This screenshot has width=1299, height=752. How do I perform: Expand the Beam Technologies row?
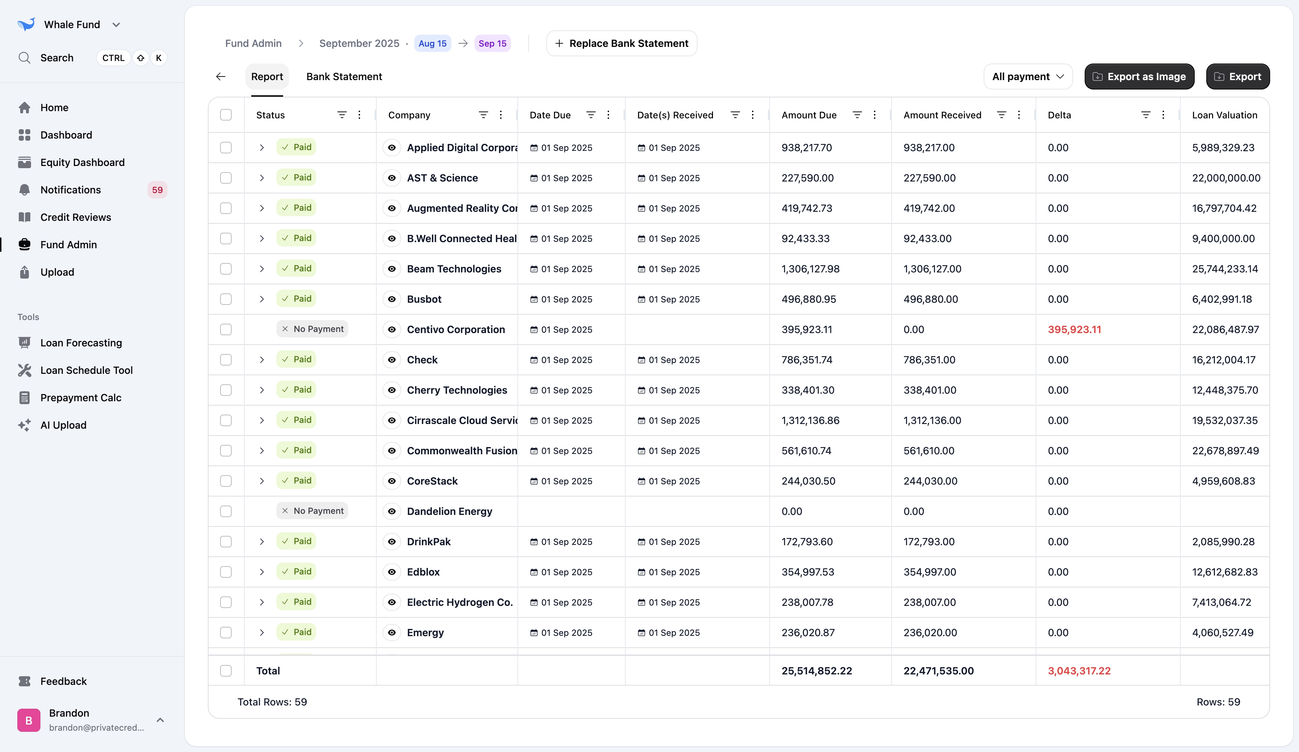click(x=262, y=268)
